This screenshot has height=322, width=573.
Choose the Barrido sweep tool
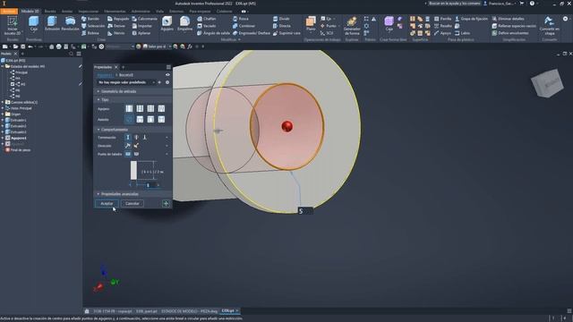(90, 19)
